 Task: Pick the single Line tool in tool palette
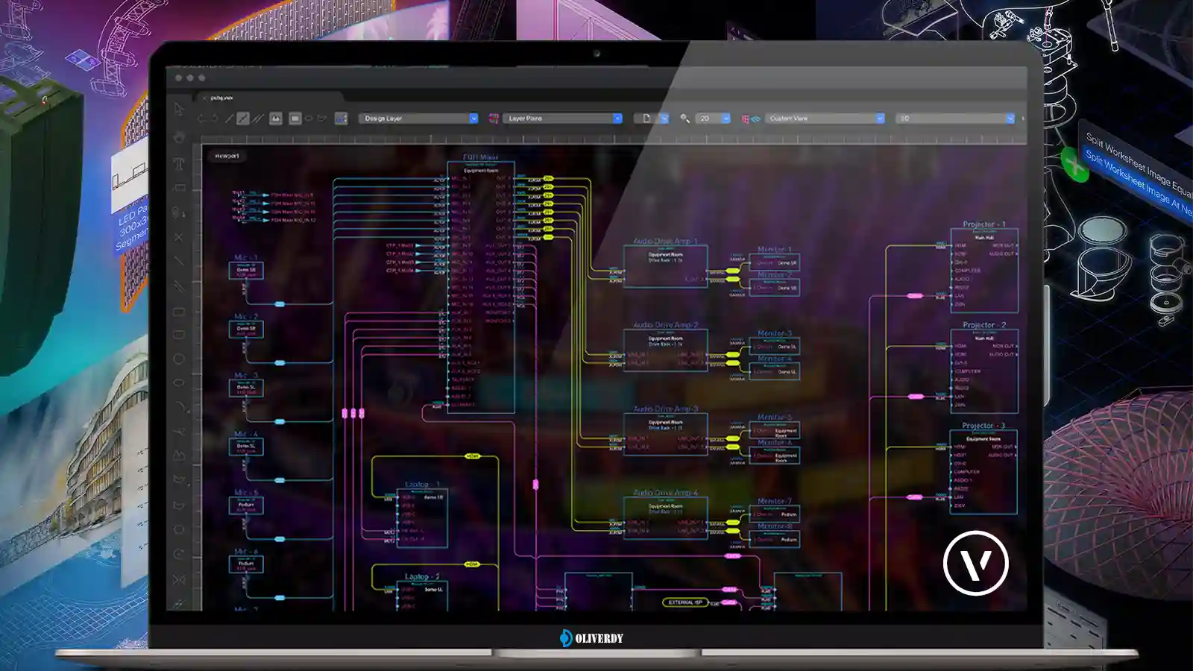click(179, 262)
